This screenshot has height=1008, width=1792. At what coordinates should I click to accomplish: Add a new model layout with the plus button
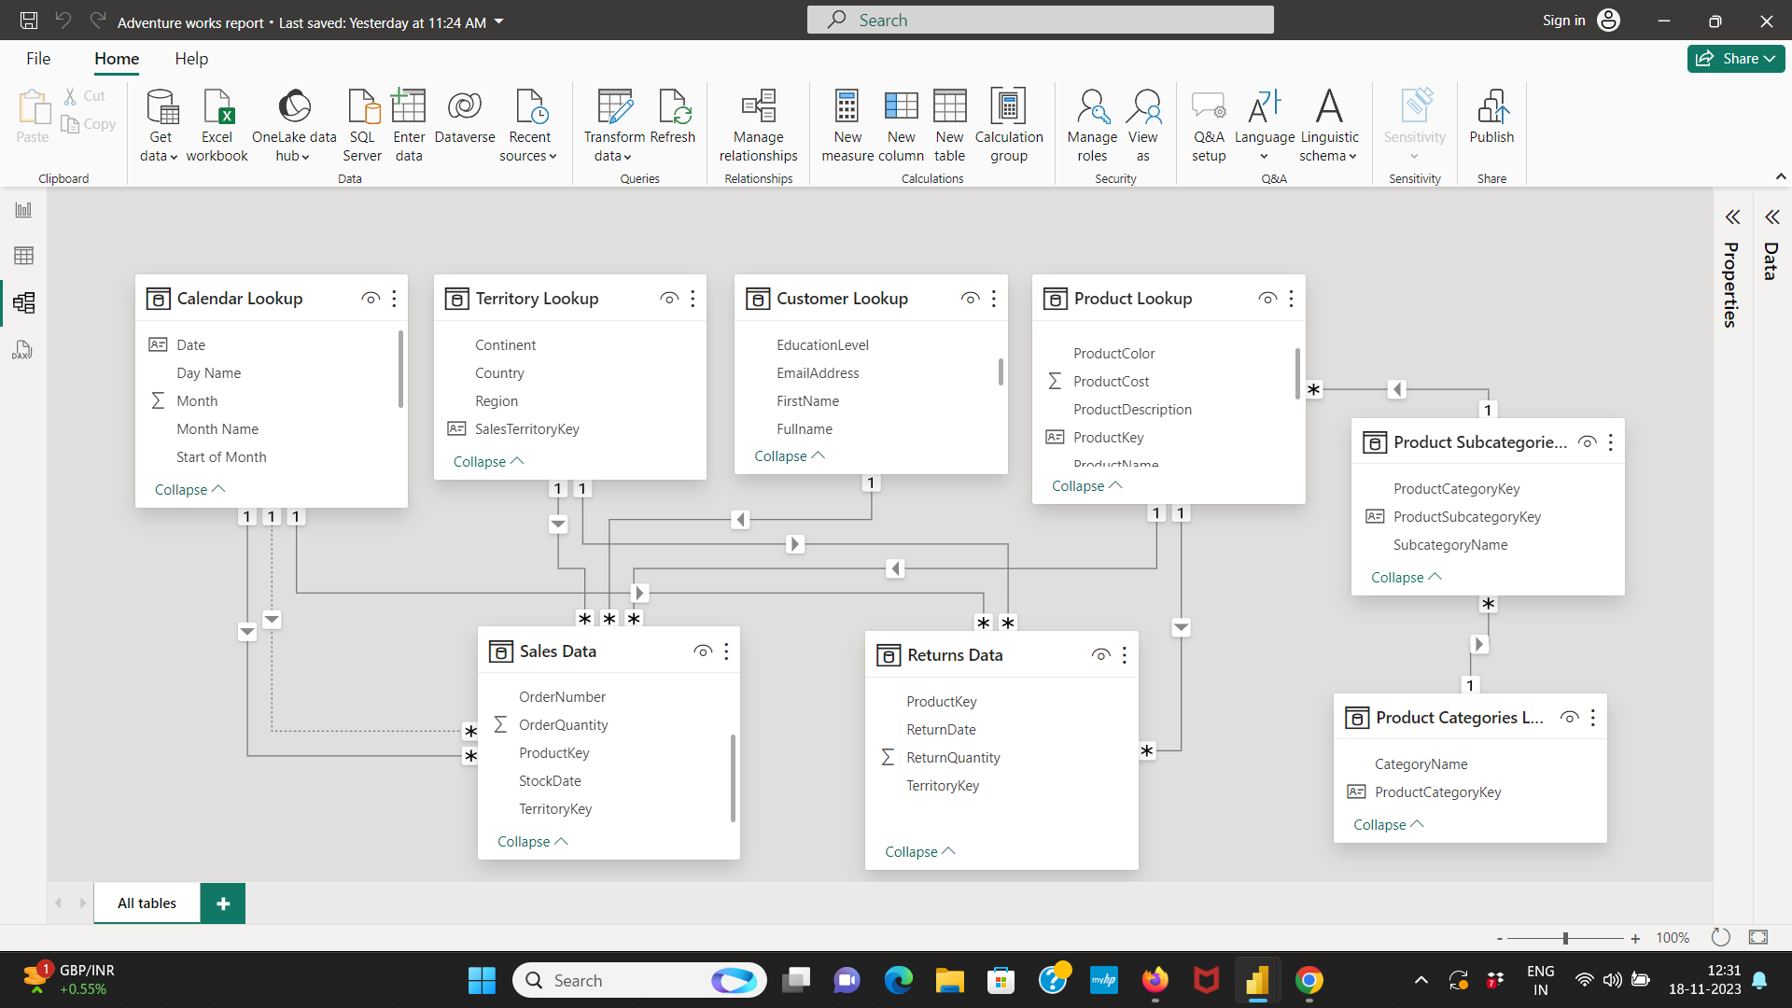coord(222,903)
